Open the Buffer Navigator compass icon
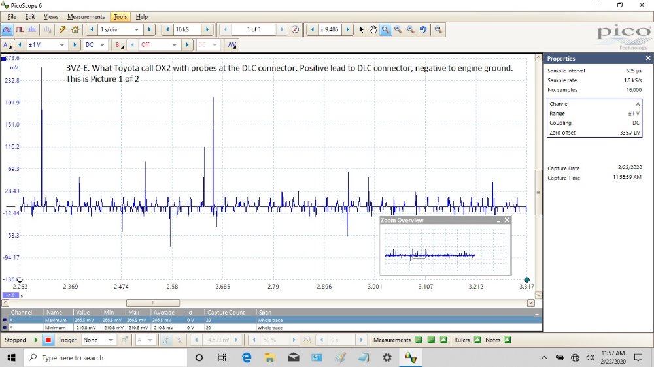The width and height of the screenshot is (654, 367). tap(296, 29)
